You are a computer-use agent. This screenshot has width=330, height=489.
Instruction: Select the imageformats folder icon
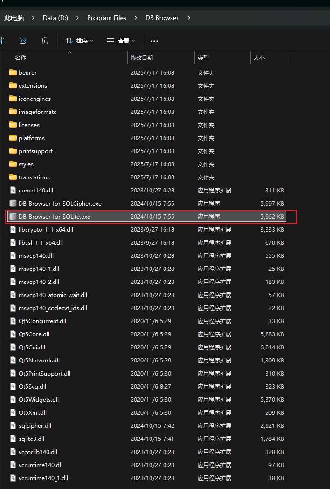click(13, 112)
